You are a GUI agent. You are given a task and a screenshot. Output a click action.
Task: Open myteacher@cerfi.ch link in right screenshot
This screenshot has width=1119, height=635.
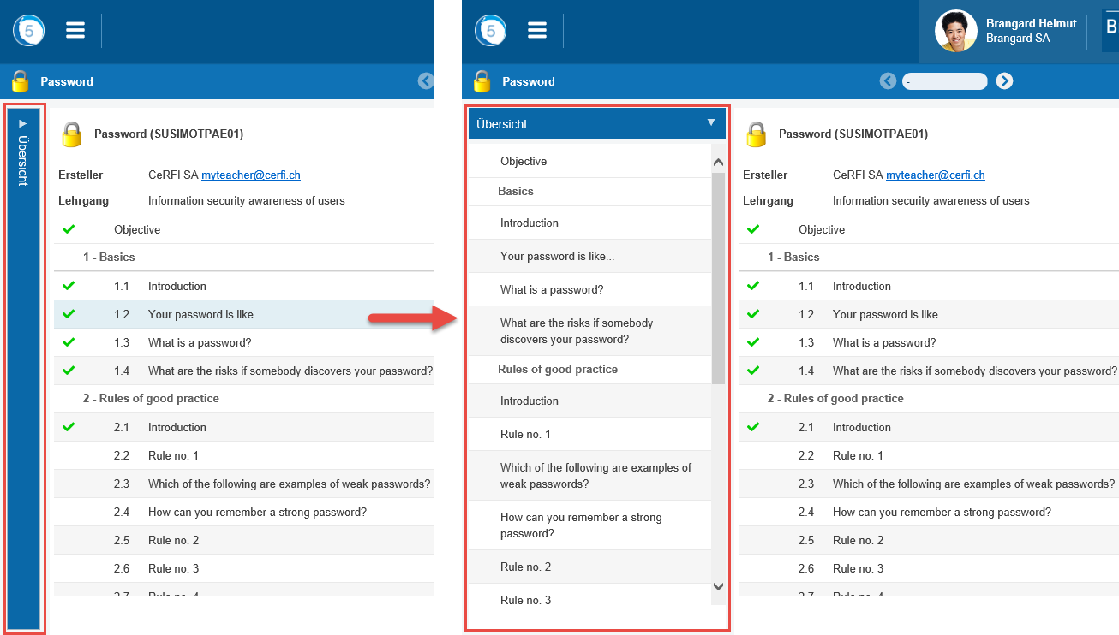tap(936, 175)
